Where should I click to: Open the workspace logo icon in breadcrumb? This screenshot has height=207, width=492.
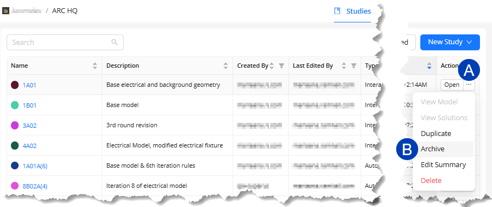tap(5, 11)
